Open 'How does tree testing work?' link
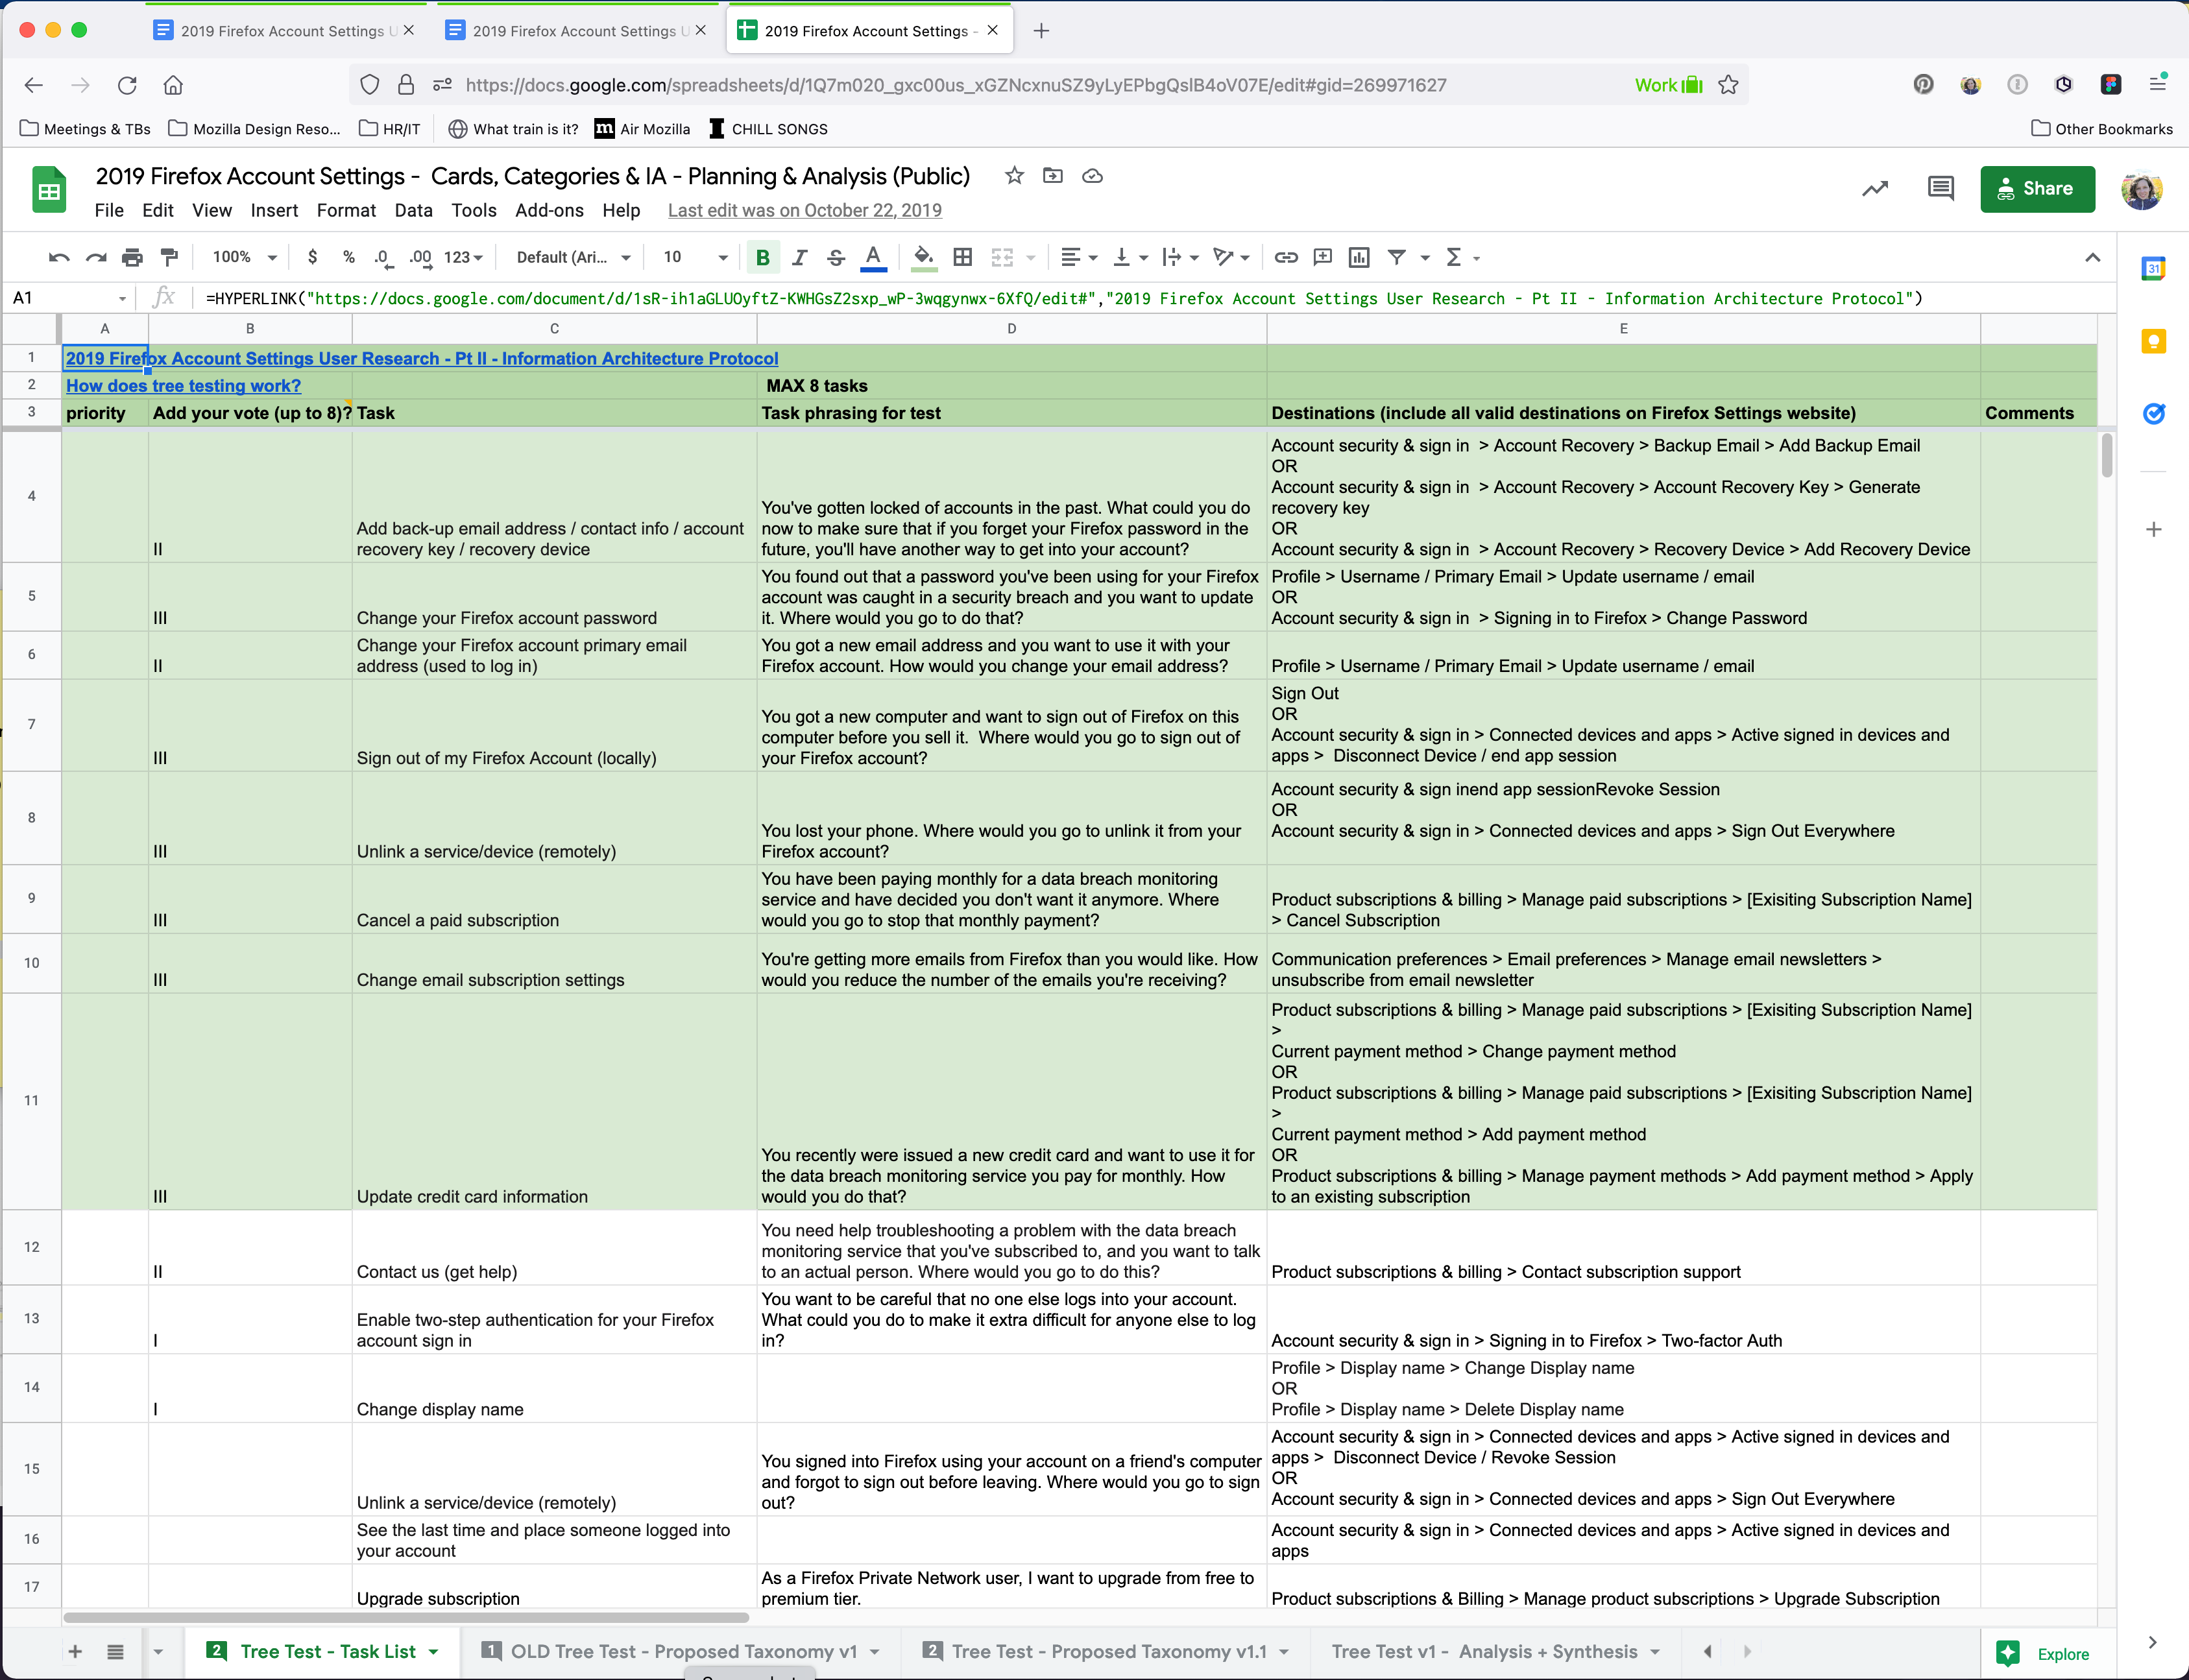Screen dimensions: 2189x1680 (183, 386)
